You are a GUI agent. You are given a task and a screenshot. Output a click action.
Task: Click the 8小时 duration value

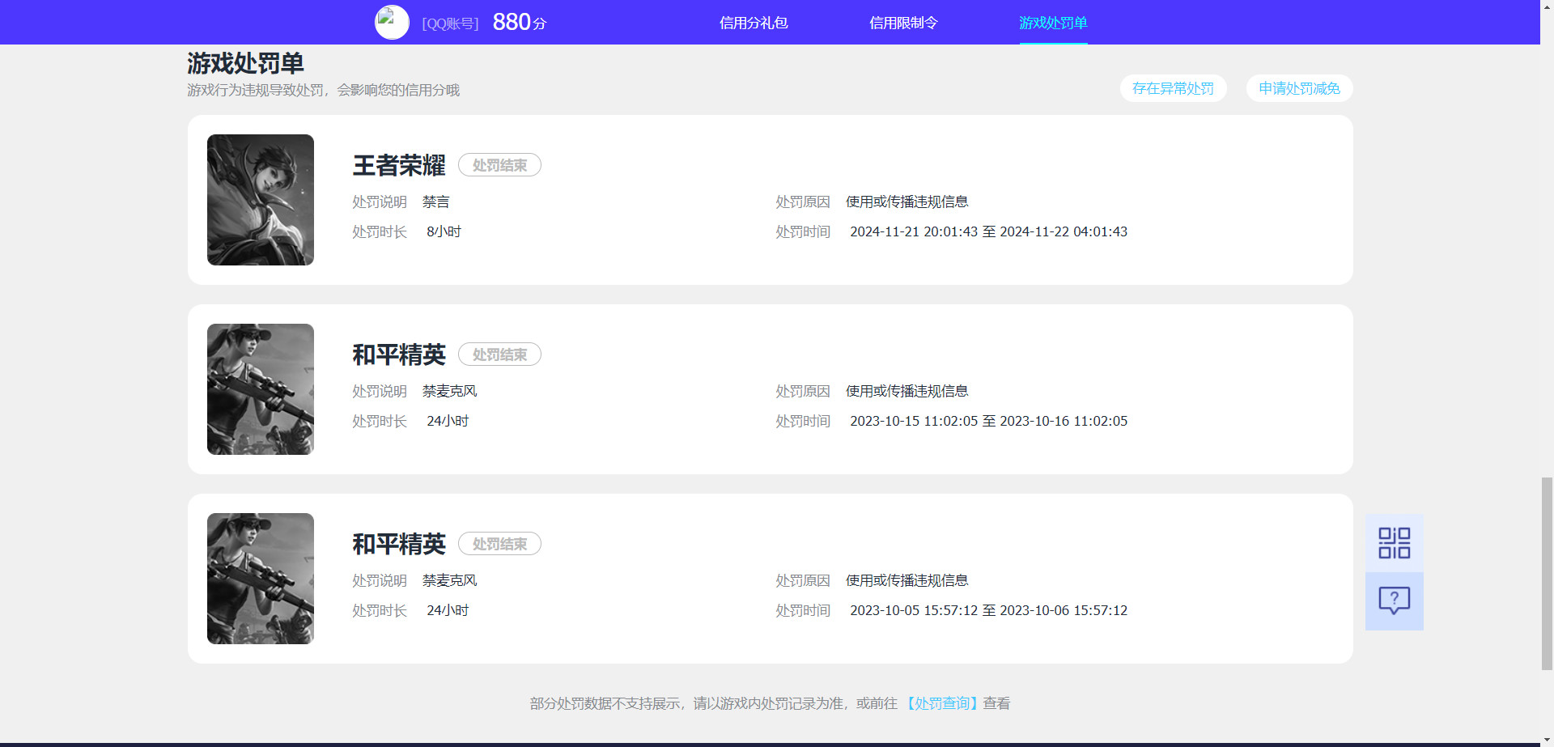click(x=444, y=231)
